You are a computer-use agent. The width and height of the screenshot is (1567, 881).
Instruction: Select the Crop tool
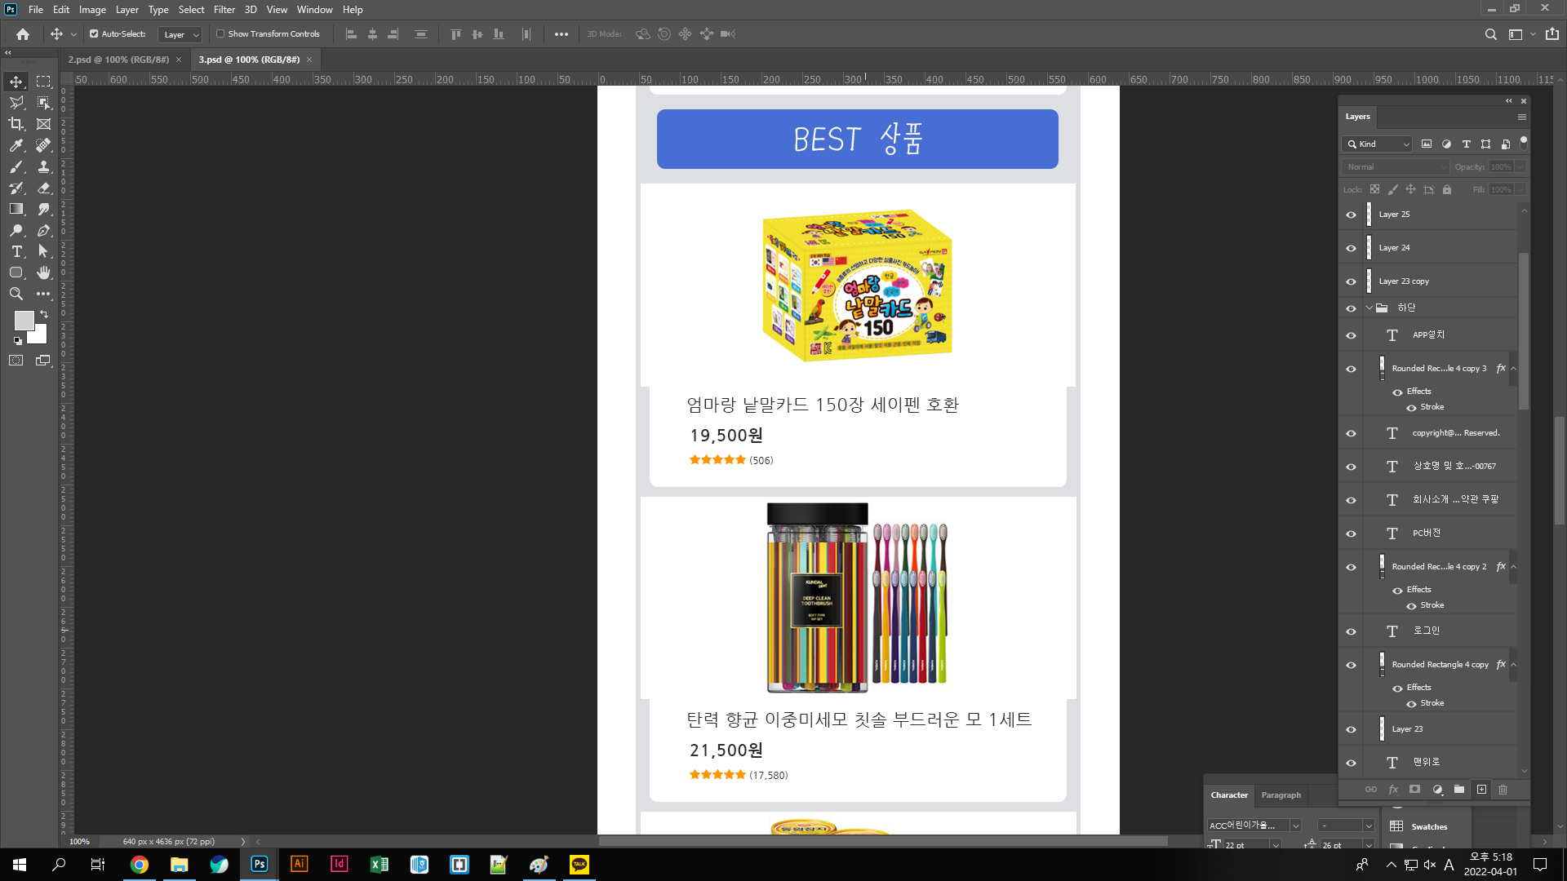coord(16,124)
